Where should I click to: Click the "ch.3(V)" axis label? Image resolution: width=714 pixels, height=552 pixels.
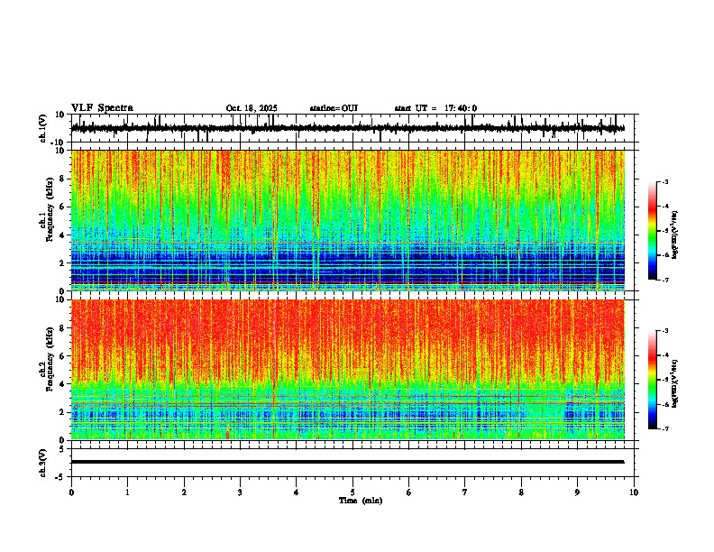[x=42, y=463]
